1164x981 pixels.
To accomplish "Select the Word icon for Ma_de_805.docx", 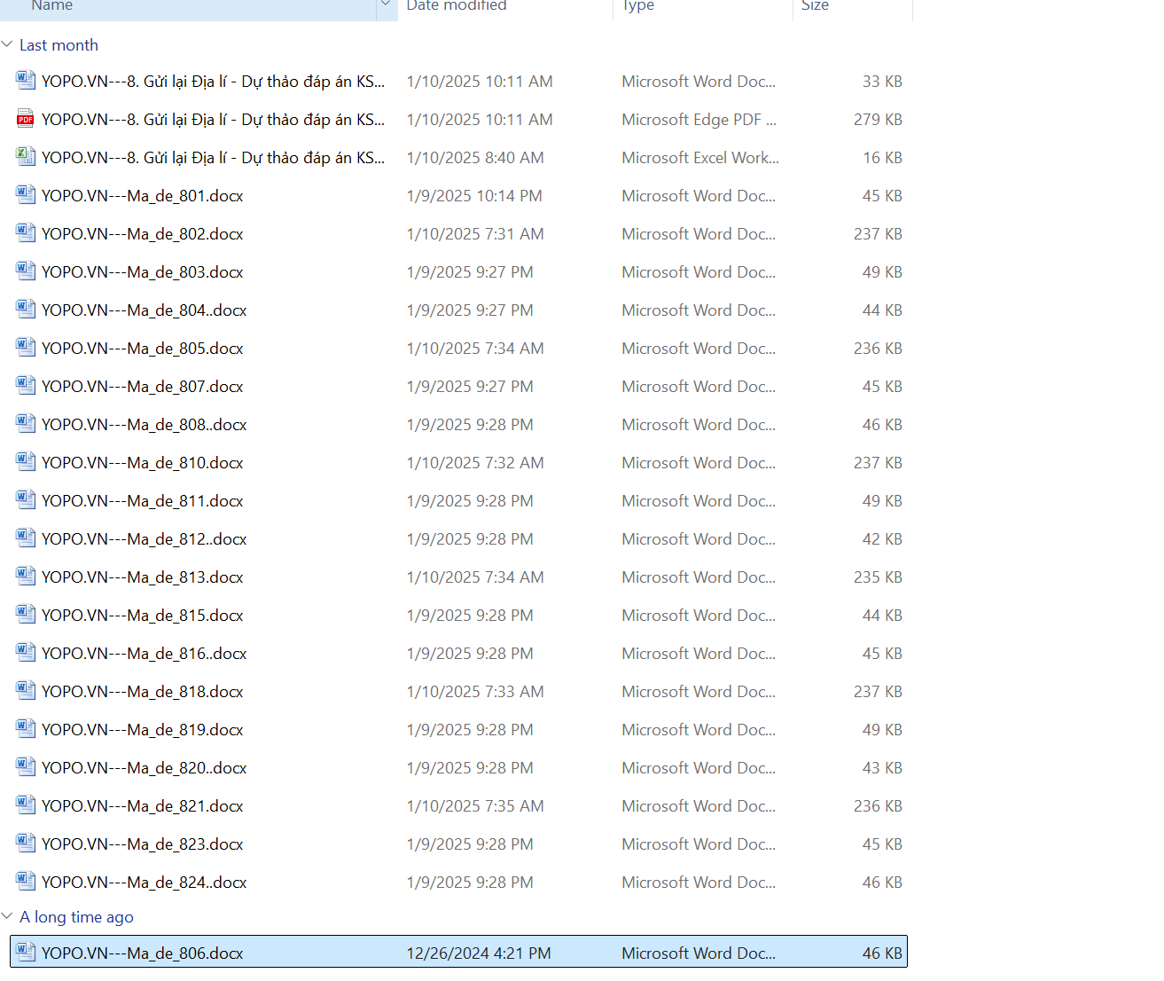I will pyautogui.click(x=25, y=348).
